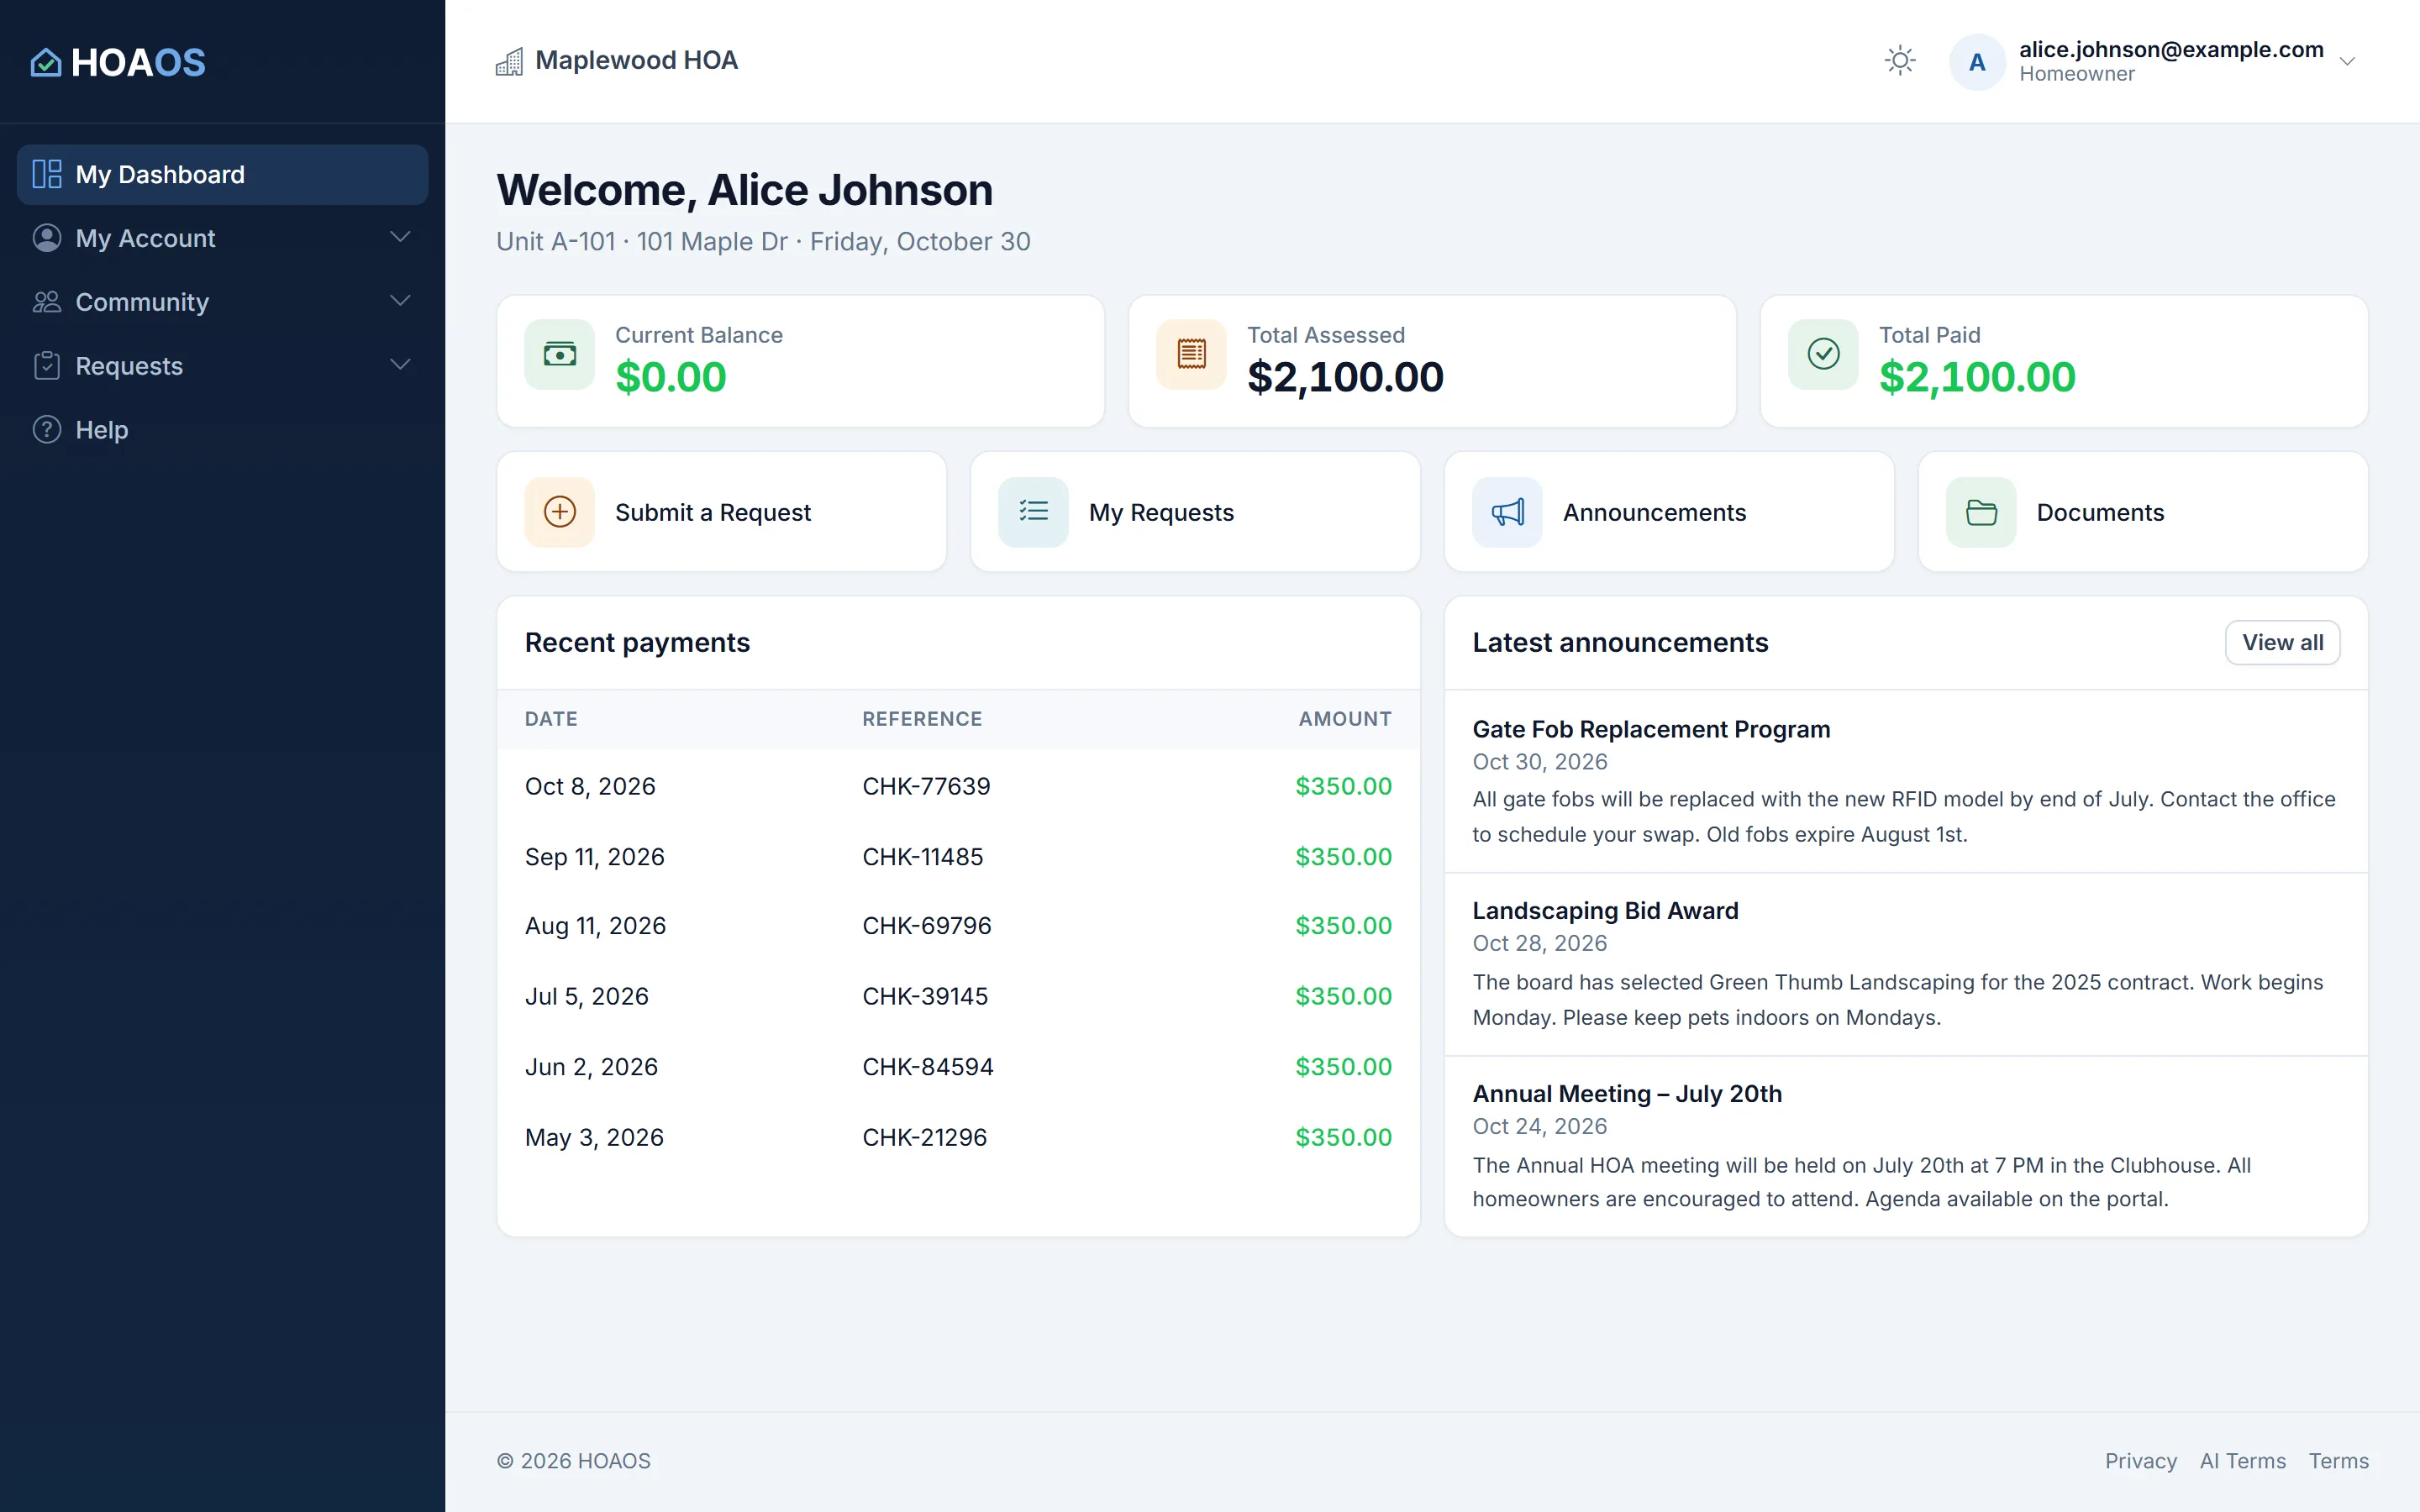The height and width of the screenshot is (1512, 2420).
Task: Click the Submit a Request plus icon
Action: tap(560, 512)
